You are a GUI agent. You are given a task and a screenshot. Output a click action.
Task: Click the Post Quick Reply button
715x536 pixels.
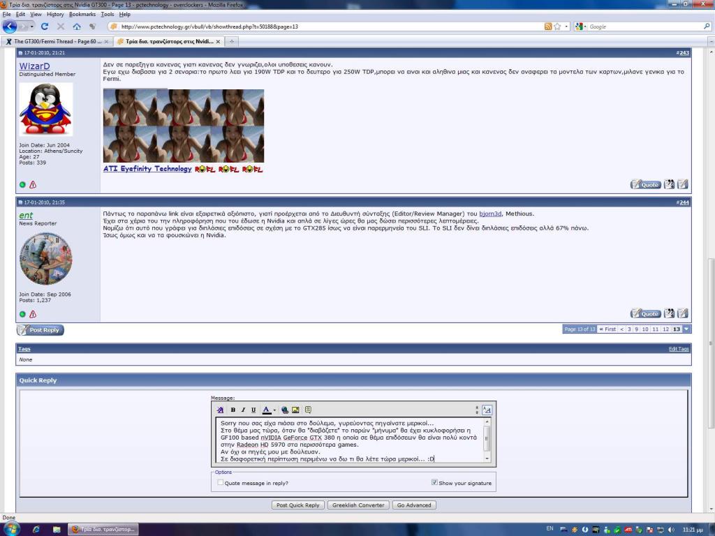pyautogui.click(x=298, y=505)
